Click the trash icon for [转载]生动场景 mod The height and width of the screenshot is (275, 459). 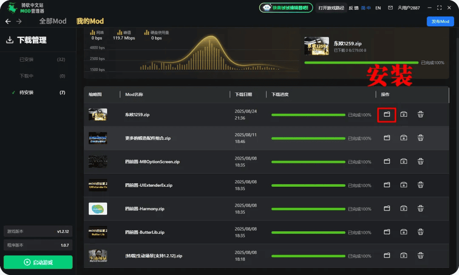pos(420,255)
